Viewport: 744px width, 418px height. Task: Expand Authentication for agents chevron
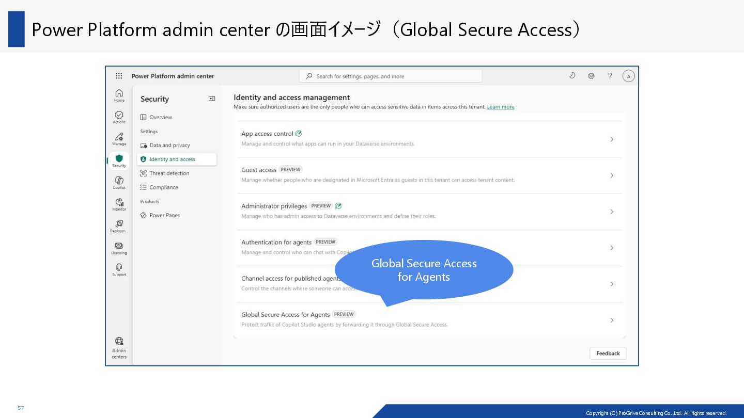coord(612,248)
